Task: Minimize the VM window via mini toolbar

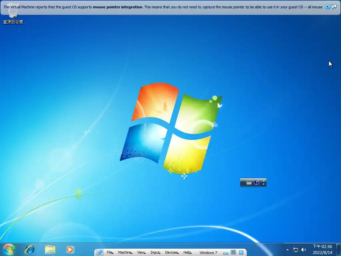Action: tap(225, 253)
